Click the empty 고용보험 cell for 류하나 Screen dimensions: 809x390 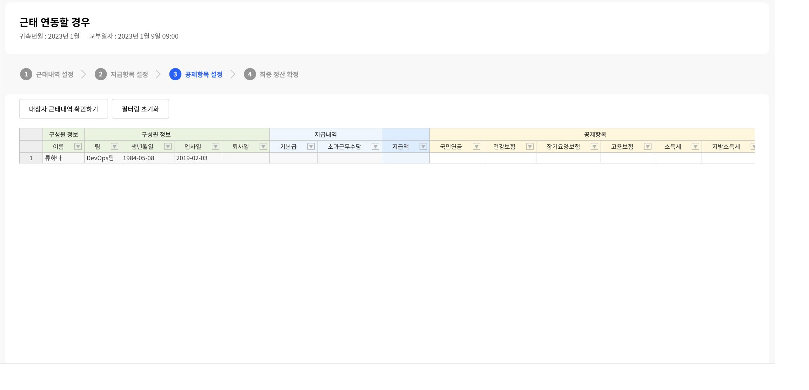pyautogui.click(x=627, y=158)
